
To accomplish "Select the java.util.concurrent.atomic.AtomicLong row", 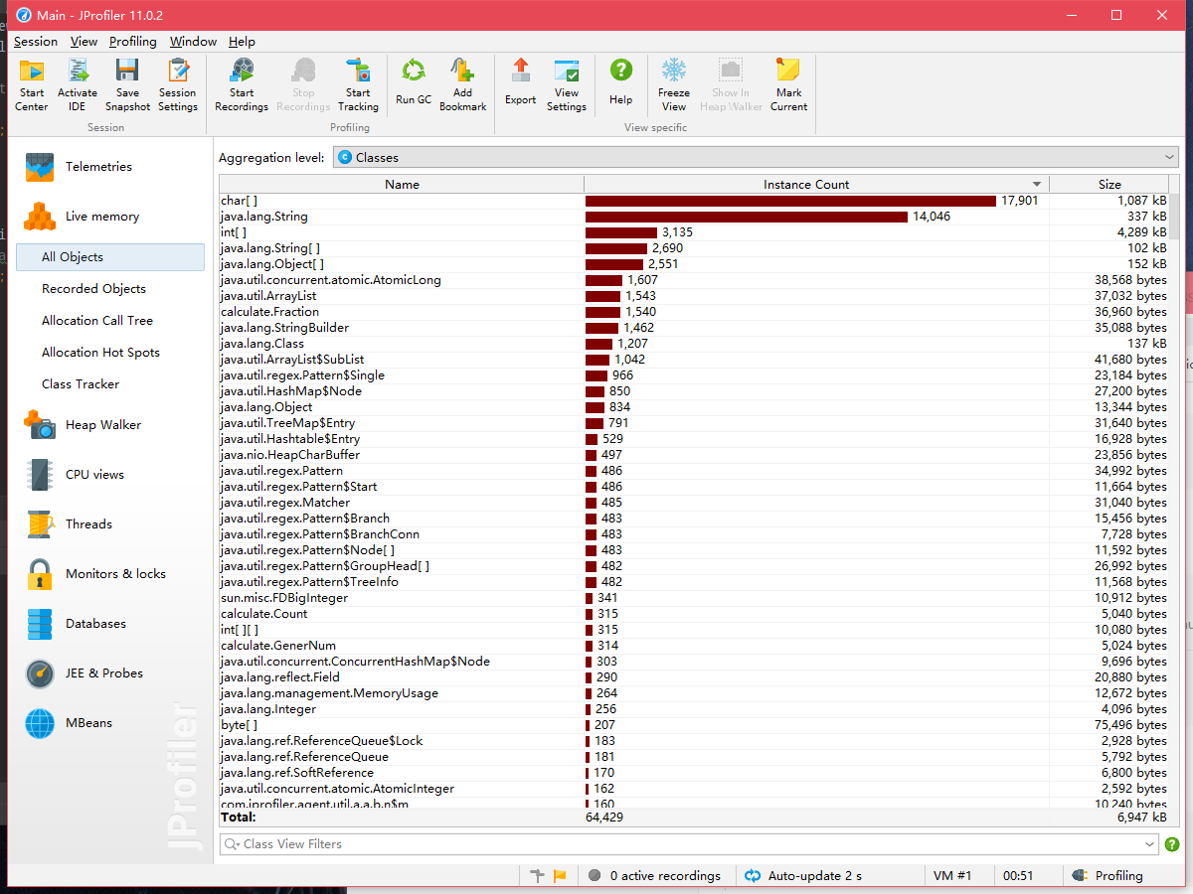I will click(x=694, y=280).
